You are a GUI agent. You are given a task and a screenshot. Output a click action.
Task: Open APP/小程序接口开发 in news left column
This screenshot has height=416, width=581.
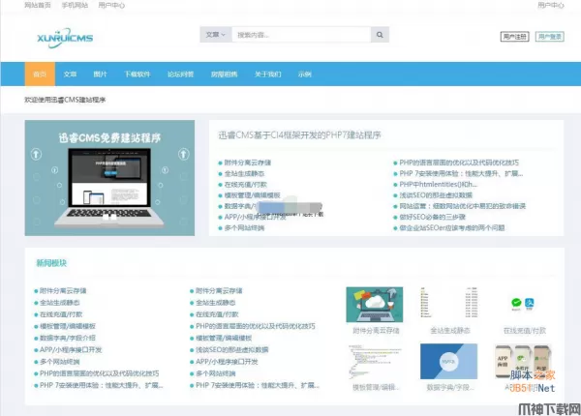pos(71,350)
